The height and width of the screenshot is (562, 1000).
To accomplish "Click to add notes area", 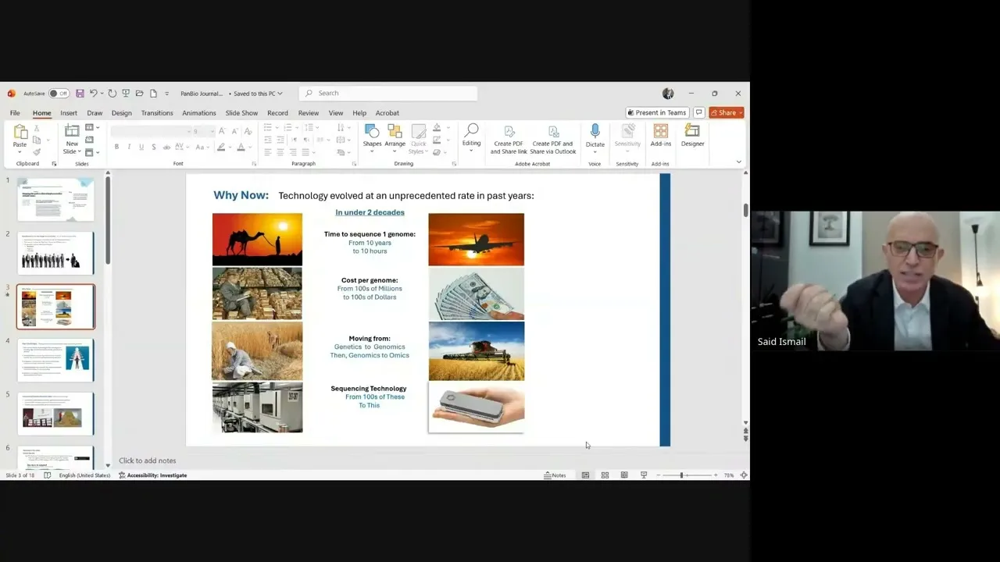I will pyautogui.click(x=148, y=461).
